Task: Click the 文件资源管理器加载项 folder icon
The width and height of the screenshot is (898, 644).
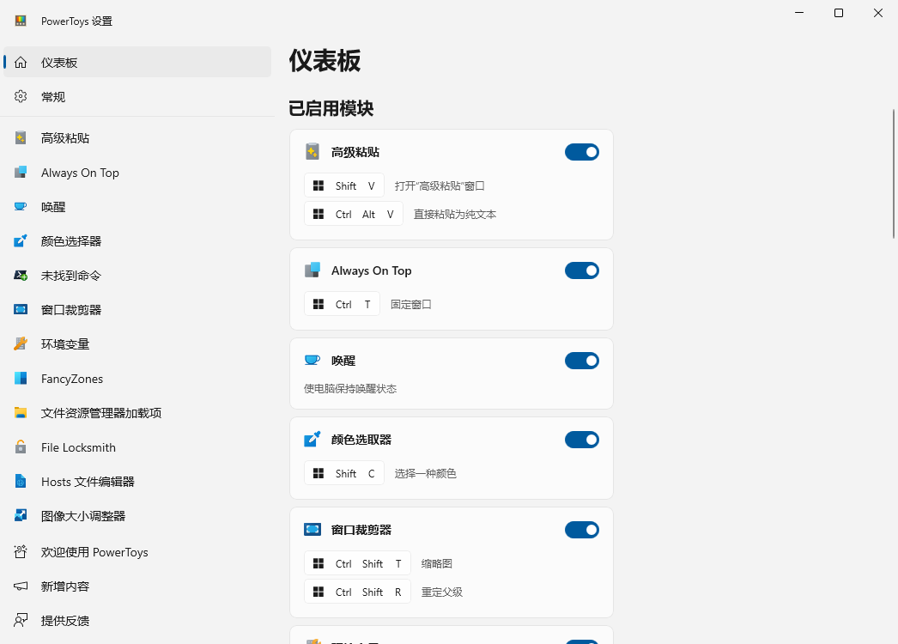Action: tap(21, 413)
